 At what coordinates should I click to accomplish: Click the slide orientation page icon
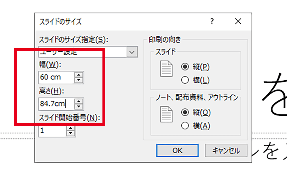point(166,69)
